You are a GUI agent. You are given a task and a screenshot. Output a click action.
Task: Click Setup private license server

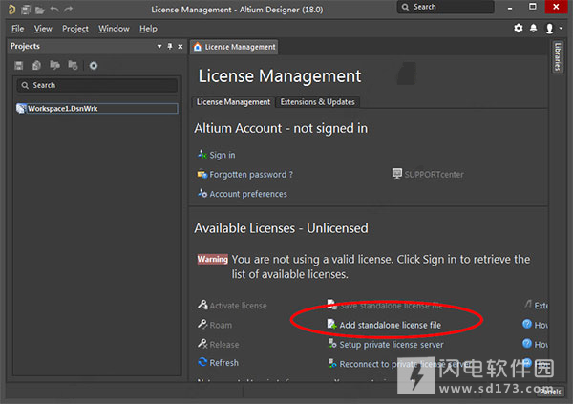pyautogui.click(x=392, y=345)
